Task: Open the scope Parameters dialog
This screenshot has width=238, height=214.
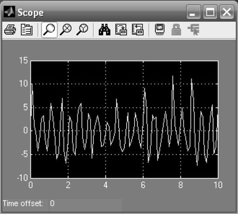Action: coord(26,30)
